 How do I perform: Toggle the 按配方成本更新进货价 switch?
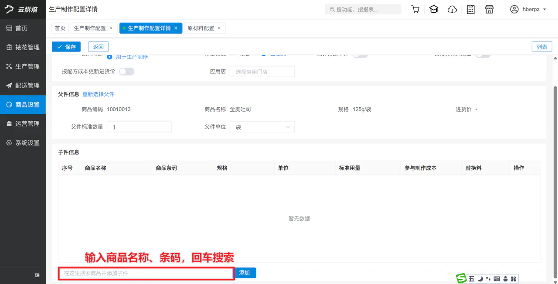126,71
